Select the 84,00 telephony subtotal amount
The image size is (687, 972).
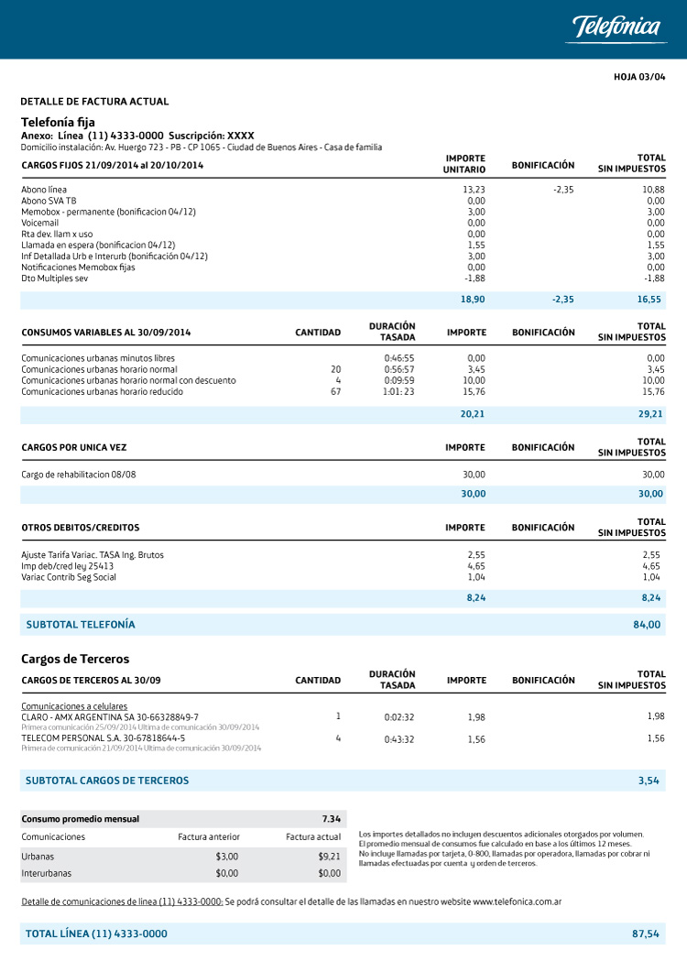coord(647,625)
